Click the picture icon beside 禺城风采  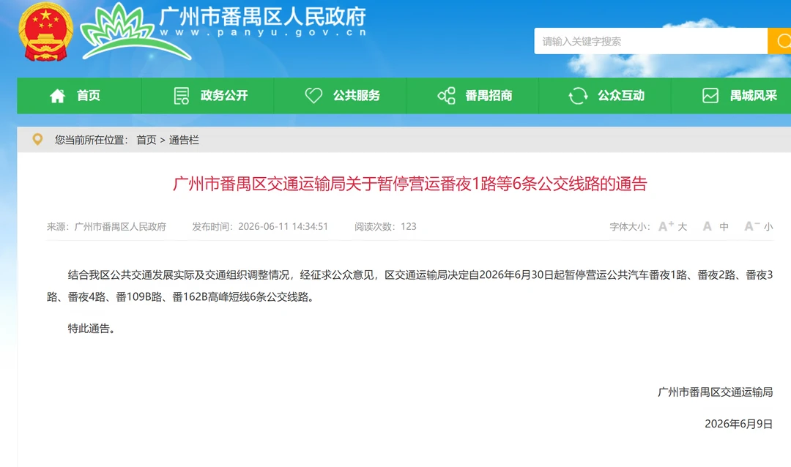pos(710,95)
